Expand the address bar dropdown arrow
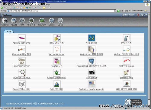Screen dimensions: 151x110 pyautogui.click(x=115, y=11)
